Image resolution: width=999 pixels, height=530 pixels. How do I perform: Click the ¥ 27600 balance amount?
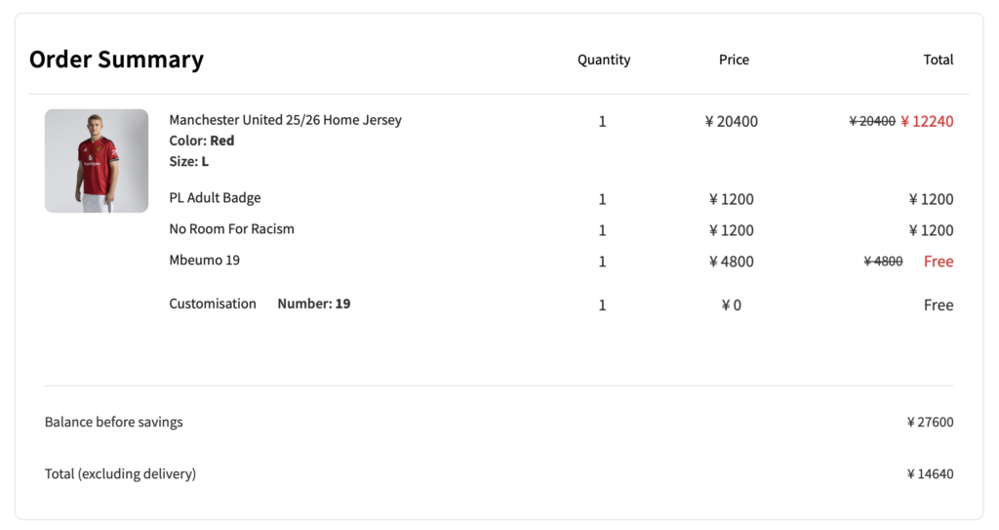(930, 423)
